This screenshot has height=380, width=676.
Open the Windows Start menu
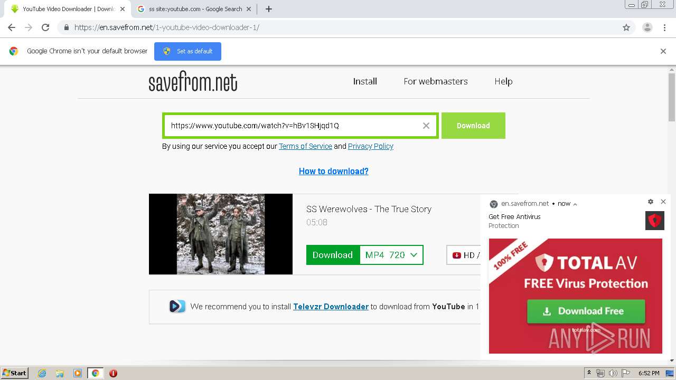pos(15,373)
